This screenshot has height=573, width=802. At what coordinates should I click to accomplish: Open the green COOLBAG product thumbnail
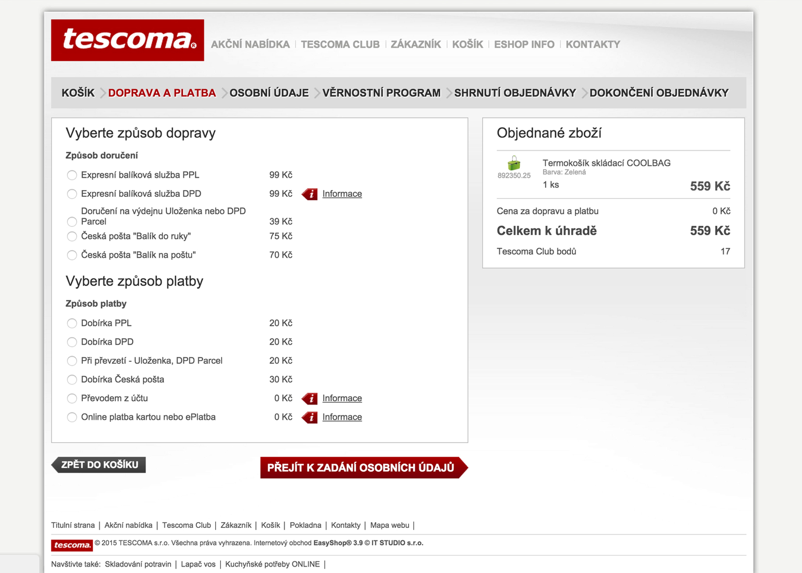[x=514, y=163]
